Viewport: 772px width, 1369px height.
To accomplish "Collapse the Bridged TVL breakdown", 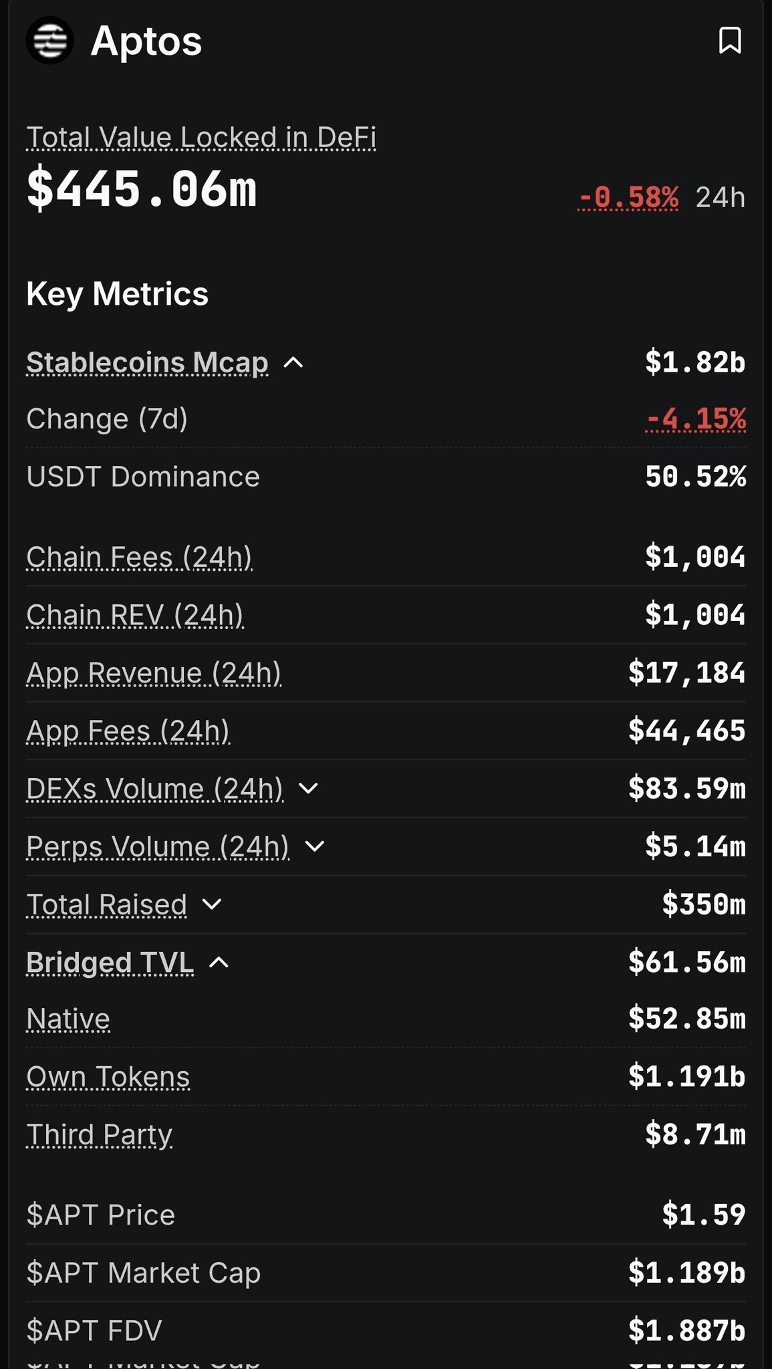I will [x=219, y=963].
